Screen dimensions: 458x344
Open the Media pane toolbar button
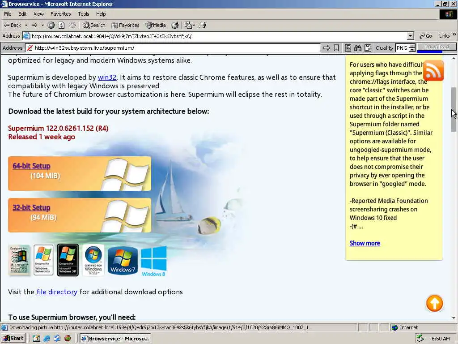pyautogui.click(x=156, y=25)
